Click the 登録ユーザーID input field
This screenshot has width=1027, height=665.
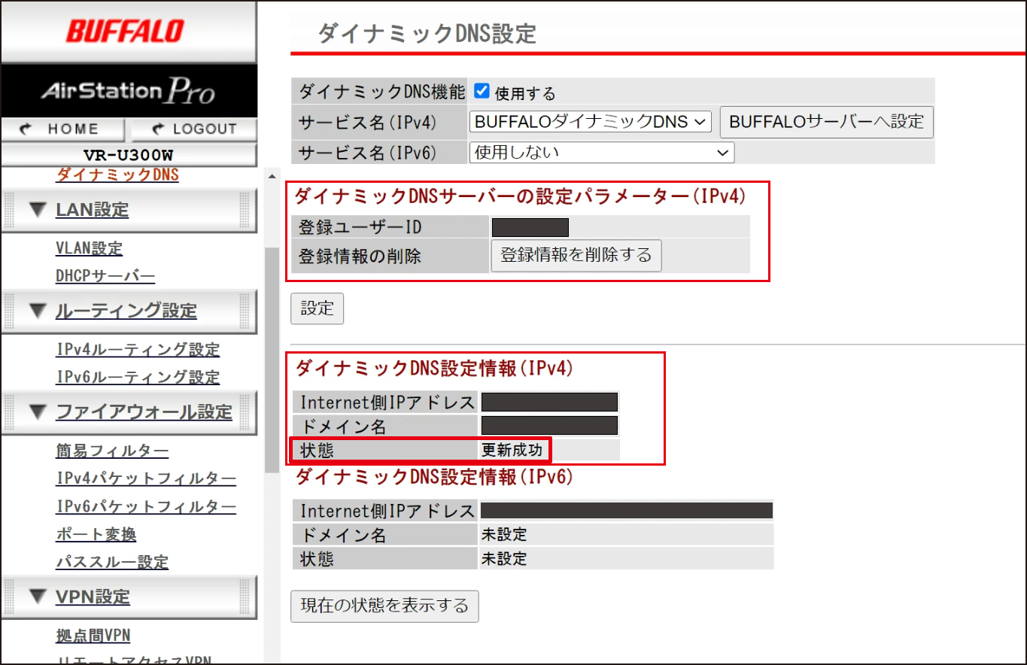pos(530,226)
